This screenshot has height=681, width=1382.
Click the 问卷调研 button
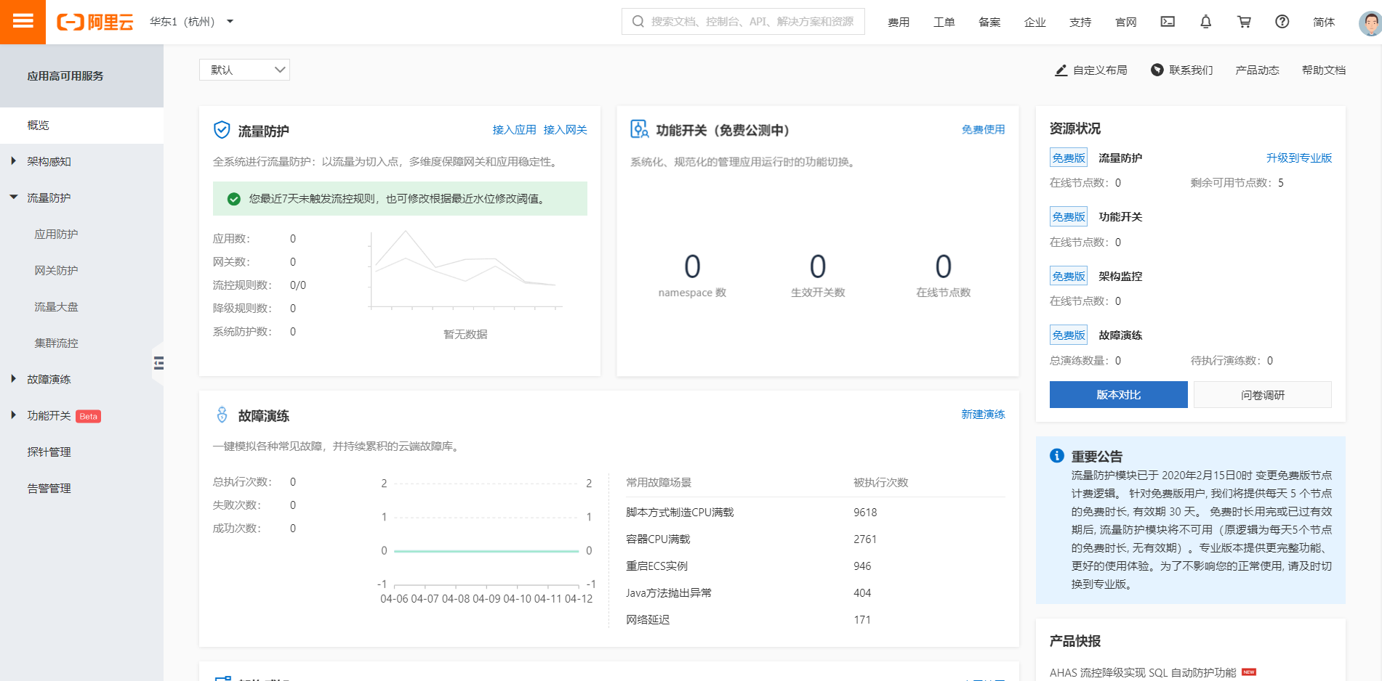coord(1263,394)
